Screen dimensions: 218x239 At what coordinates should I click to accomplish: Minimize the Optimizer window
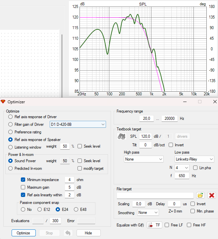coord(185,102)
